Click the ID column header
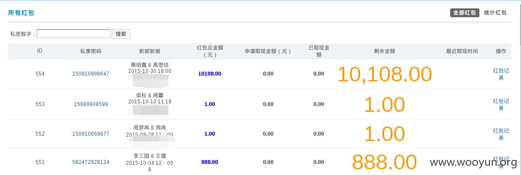Screen dimensions: 521x175 click(39, 51)
